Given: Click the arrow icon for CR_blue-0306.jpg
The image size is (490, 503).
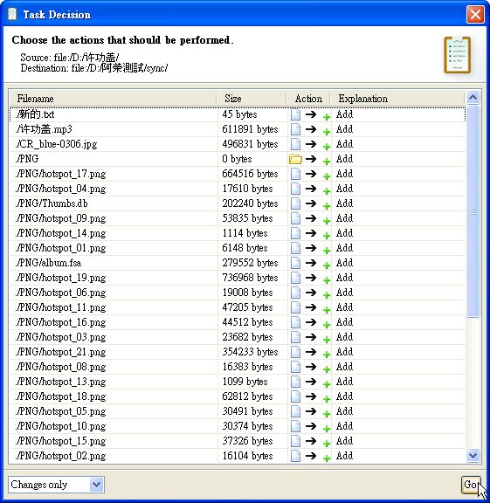Looking at the screenshot, I should tap(311, 144).
